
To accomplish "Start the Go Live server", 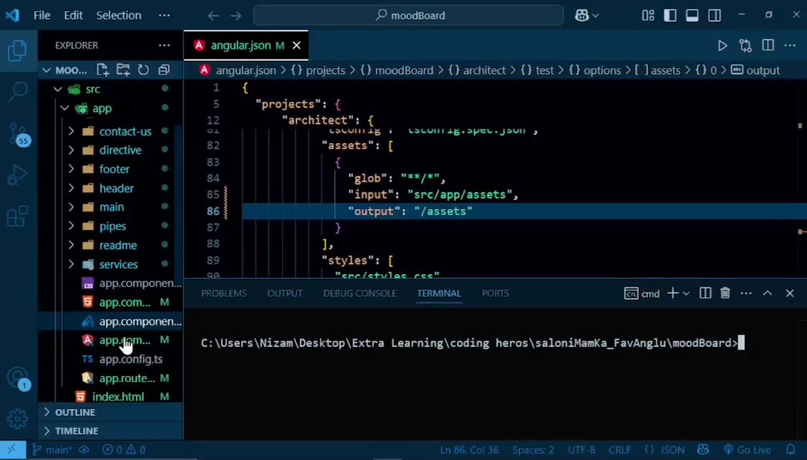I will [x=746, y=450].
